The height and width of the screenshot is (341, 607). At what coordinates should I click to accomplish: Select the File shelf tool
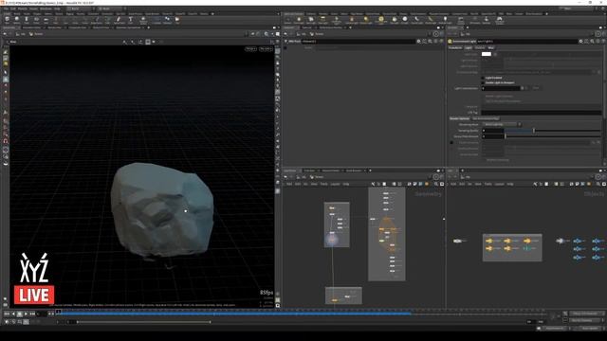[177, 20]
